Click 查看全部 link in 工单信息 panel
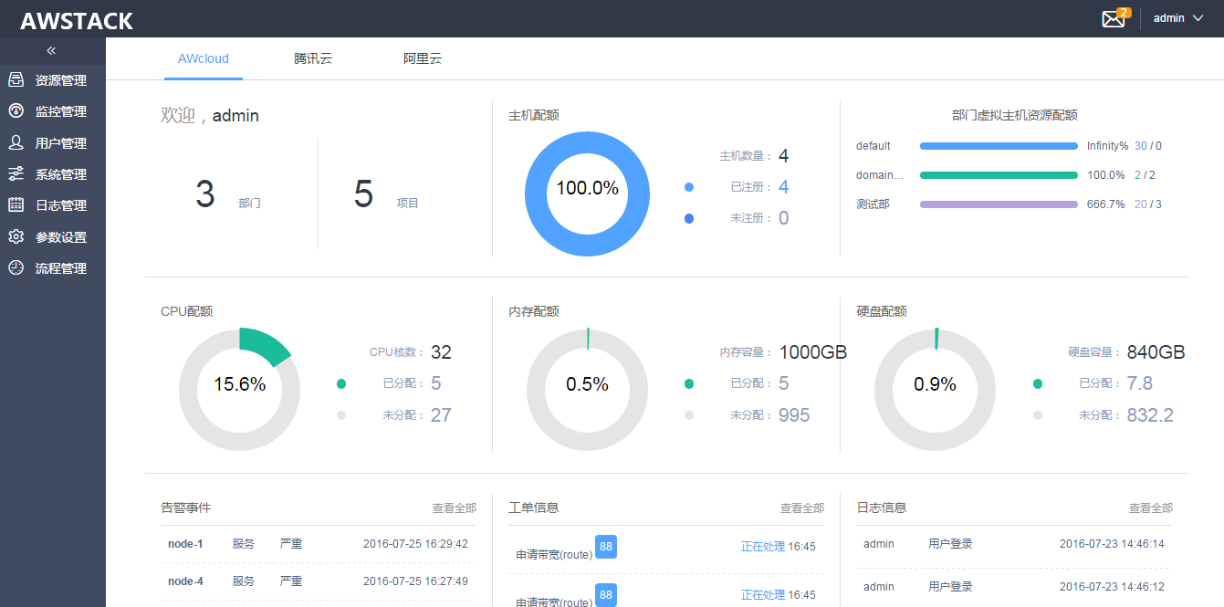Viewport: 1224px width, 607px height. point(801,508)
